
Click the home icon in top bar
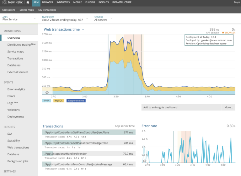pyautogui.click(x=28, y=3)
